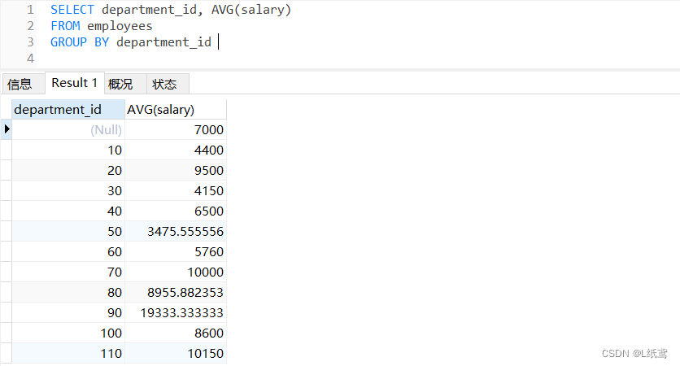Click the department_id column header
The width and height of the screenshot is (680, 366).
click(x=68, y=109)
